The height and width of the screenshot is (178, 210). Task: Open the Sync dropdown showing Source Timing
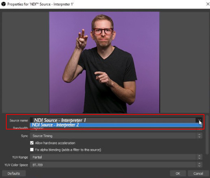116,136
